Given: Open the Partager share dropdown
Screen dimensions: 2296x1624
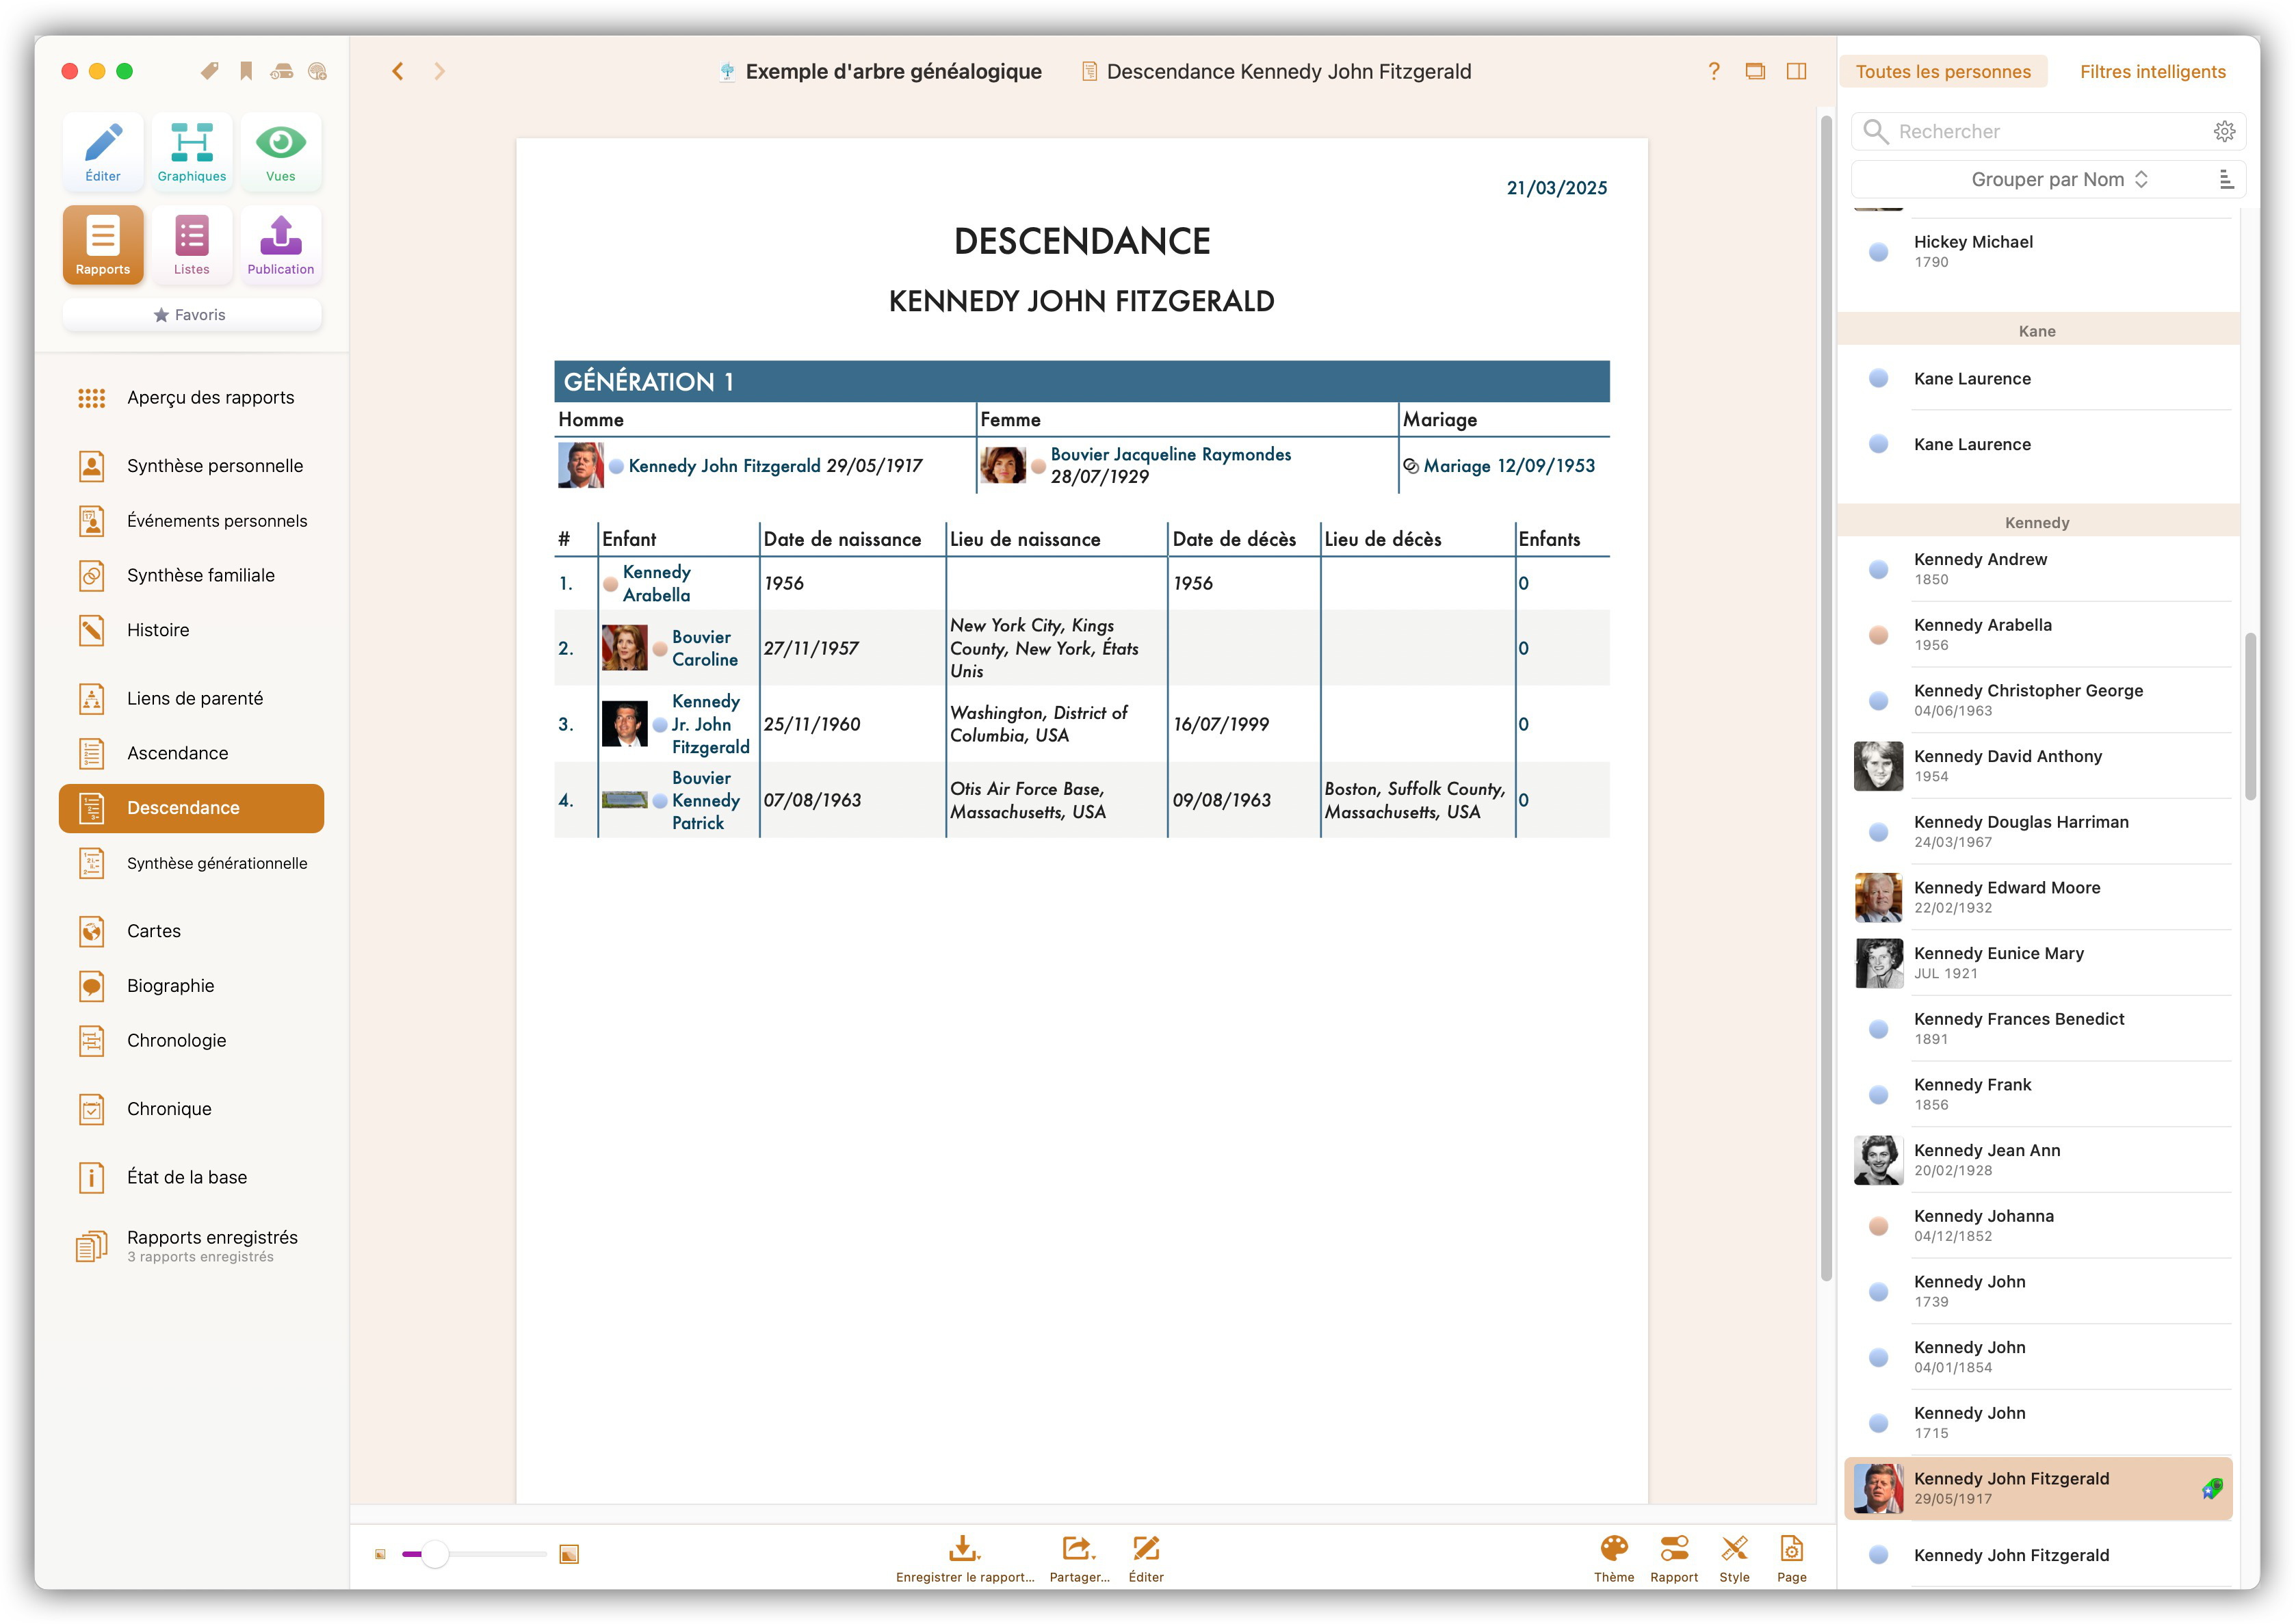Looking at the screenshot, I should (x=1078, y=1557).
